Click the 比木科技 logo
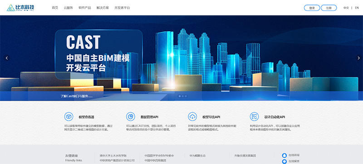 click(20, 8)
